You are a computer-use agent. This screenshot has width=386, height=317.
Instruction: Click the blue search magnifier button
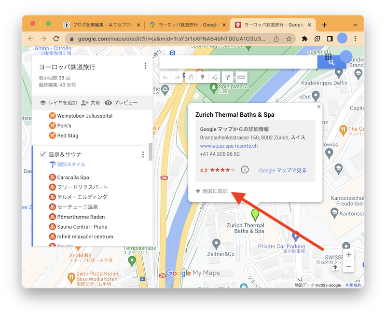pos(331,62)
